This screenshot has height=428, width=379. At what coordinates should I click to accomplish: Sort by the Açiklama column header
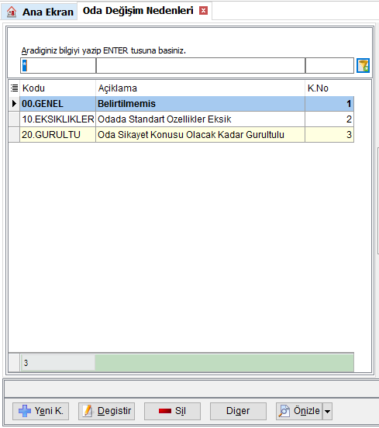(200, 88)
